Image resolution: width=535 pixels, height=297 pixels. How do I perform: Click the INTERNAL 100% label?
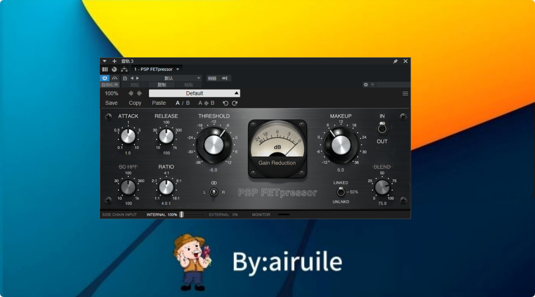[x=162, y=215]
